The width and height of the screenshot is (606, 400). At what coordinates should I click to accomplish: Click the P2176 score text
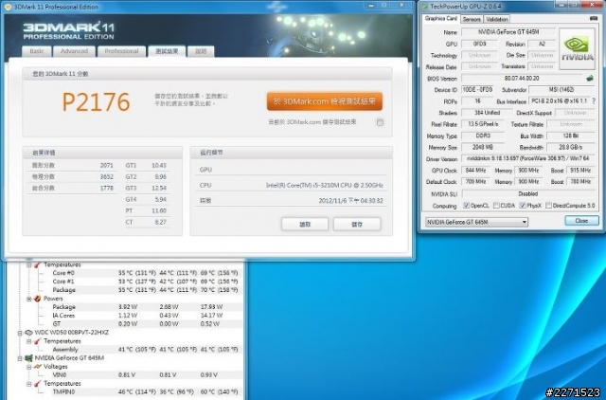pyautogui.click(x=96, y=102)
